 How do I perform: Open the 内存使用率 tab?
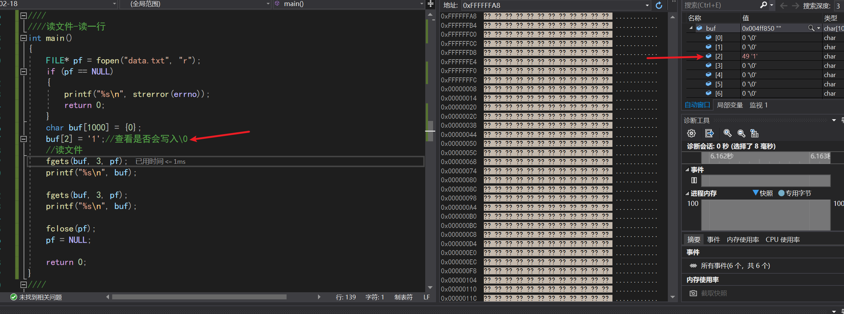pos(743,239)
